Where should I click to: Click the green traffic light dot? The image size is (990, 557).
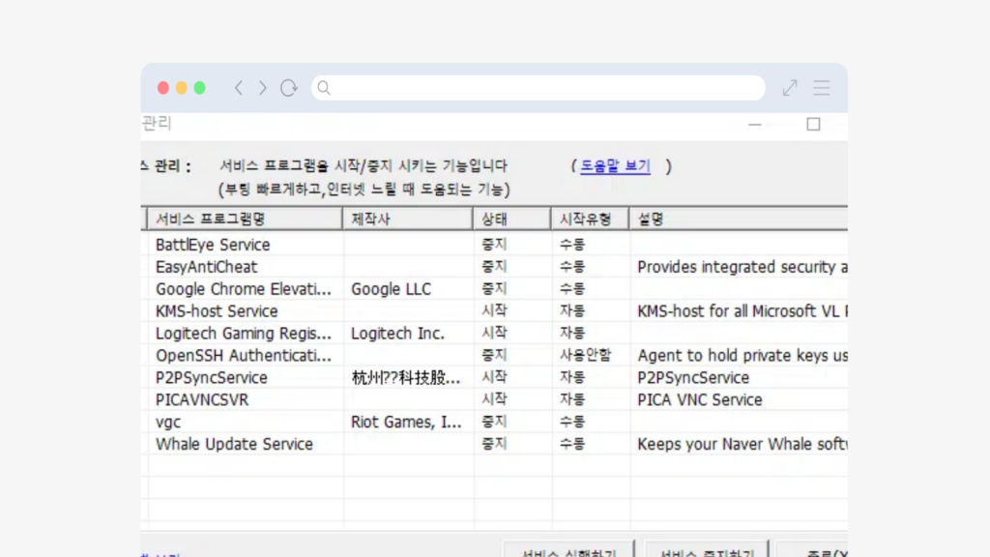199,88
